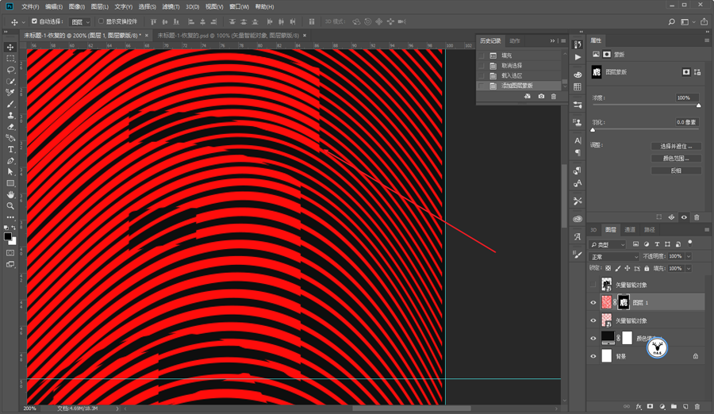
Task: Select the Lasso tool in toolbar
Action: (10, 70)
